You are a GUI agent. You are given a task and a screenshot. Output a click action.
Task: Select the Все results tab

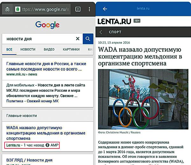[9, 49]
